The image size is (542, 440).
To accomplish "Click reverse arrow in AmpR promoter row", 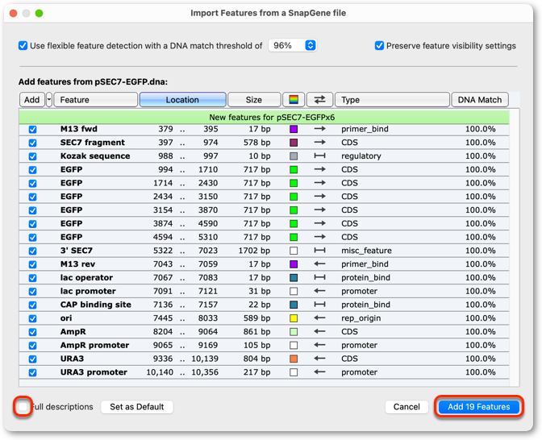I will (x=319, y=345).
